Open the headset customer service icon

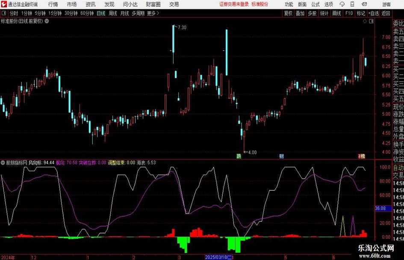342,4
